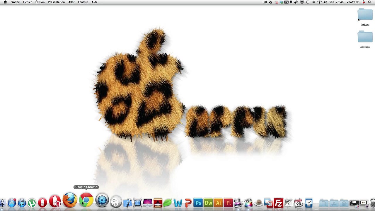Open Adobe Dreamweaver from the Dock
Image resolution: width=375 pixels, height=211 pixels.
(x=208, y=203)
